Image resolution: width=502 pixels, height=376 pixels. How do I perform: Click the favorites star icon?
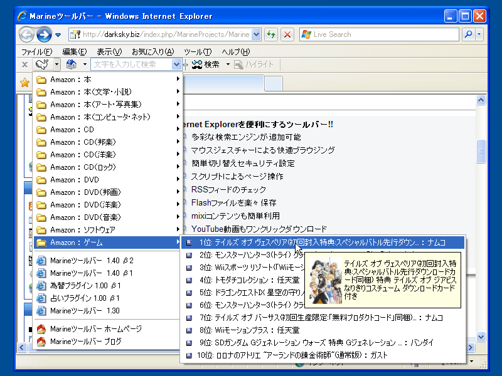click(24, 83)
